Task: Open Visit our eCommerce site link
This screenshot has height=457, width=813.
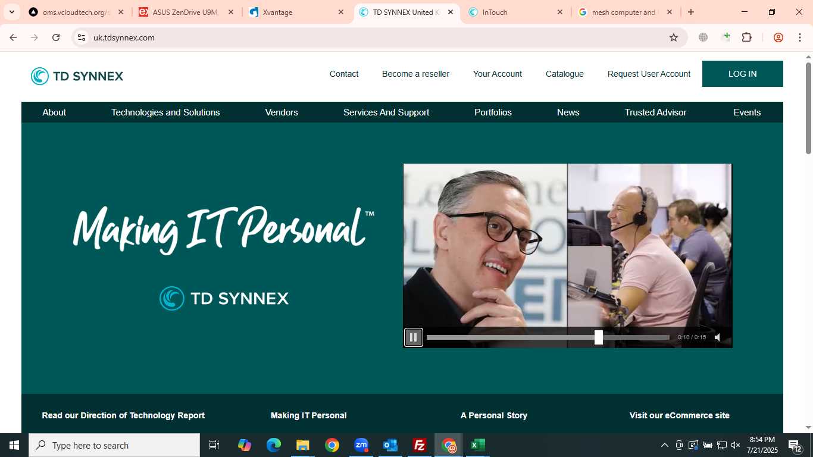Action: (x=680, y=415)
